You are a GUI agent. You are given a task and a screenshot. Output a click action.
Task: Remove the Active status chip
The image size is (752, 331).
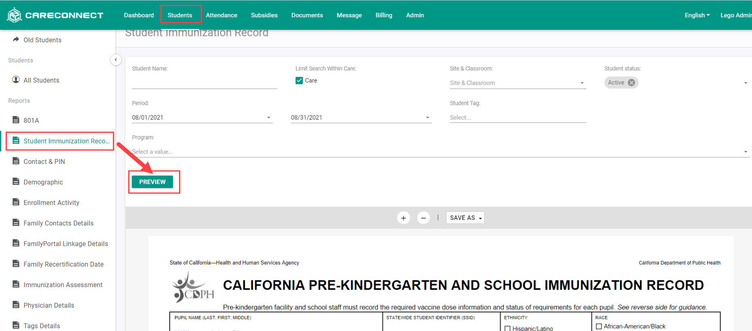(x=631, y=83)
